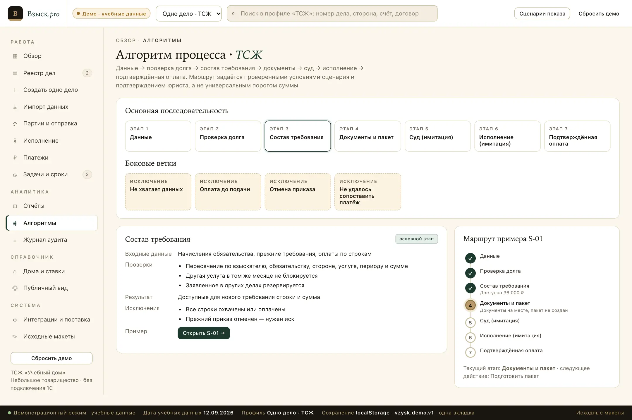Select stage card Этап 7 Подтверждённая оплата

[577, 136]
